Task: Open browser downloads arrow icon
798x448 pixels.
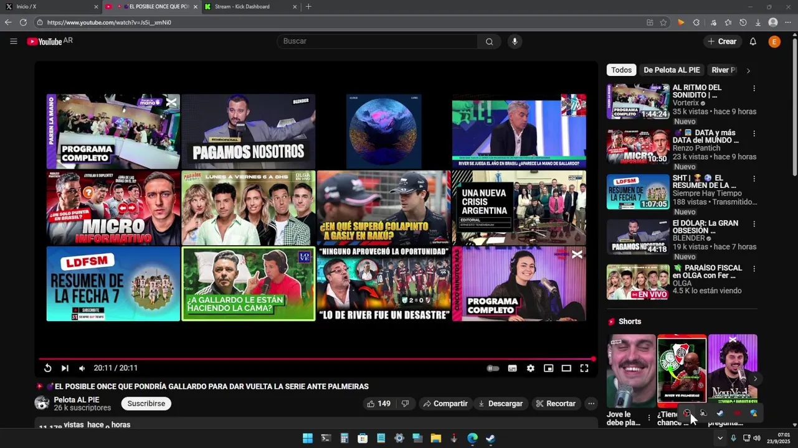Action: 758,22
